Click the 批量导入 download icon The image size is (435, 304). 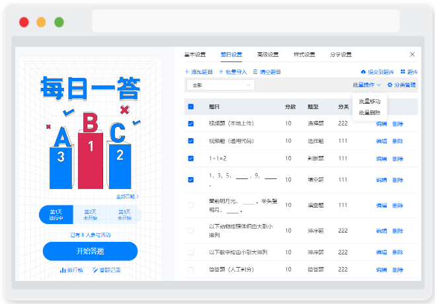click(221, 72)
